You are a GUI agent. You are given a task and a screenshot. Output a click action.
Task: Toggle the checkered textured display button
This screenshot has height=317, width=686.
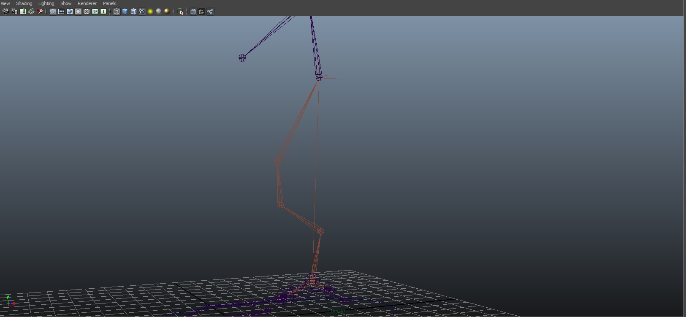tap(142, 11)
